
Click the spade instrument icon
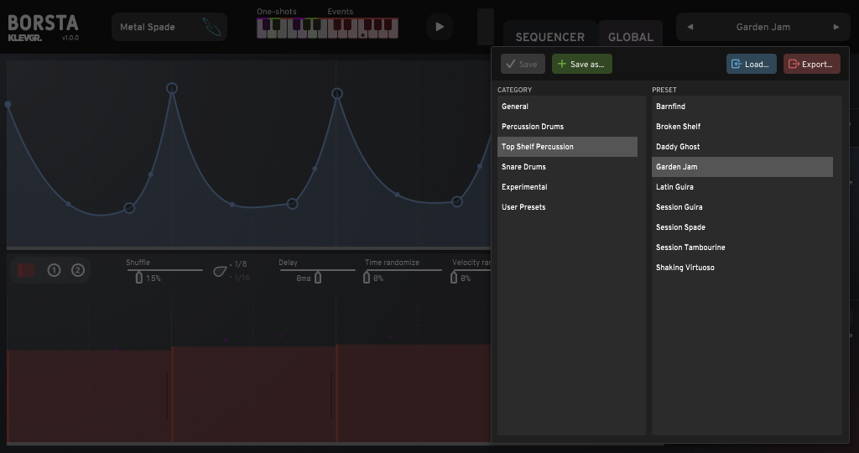point(211,27)
